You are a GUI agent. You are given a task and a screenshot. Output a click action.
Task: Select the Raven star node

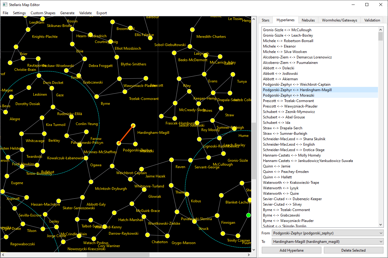pyautogui.click(x=171, y=160)
